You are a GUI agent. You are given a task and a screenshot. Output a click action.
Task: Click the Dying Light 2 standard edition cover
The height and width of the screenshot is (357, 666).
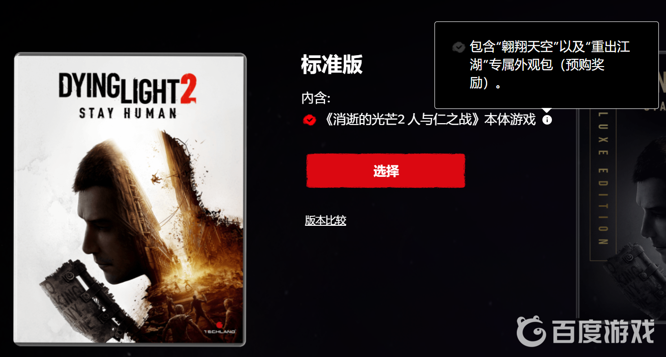(x=130, y=199)
